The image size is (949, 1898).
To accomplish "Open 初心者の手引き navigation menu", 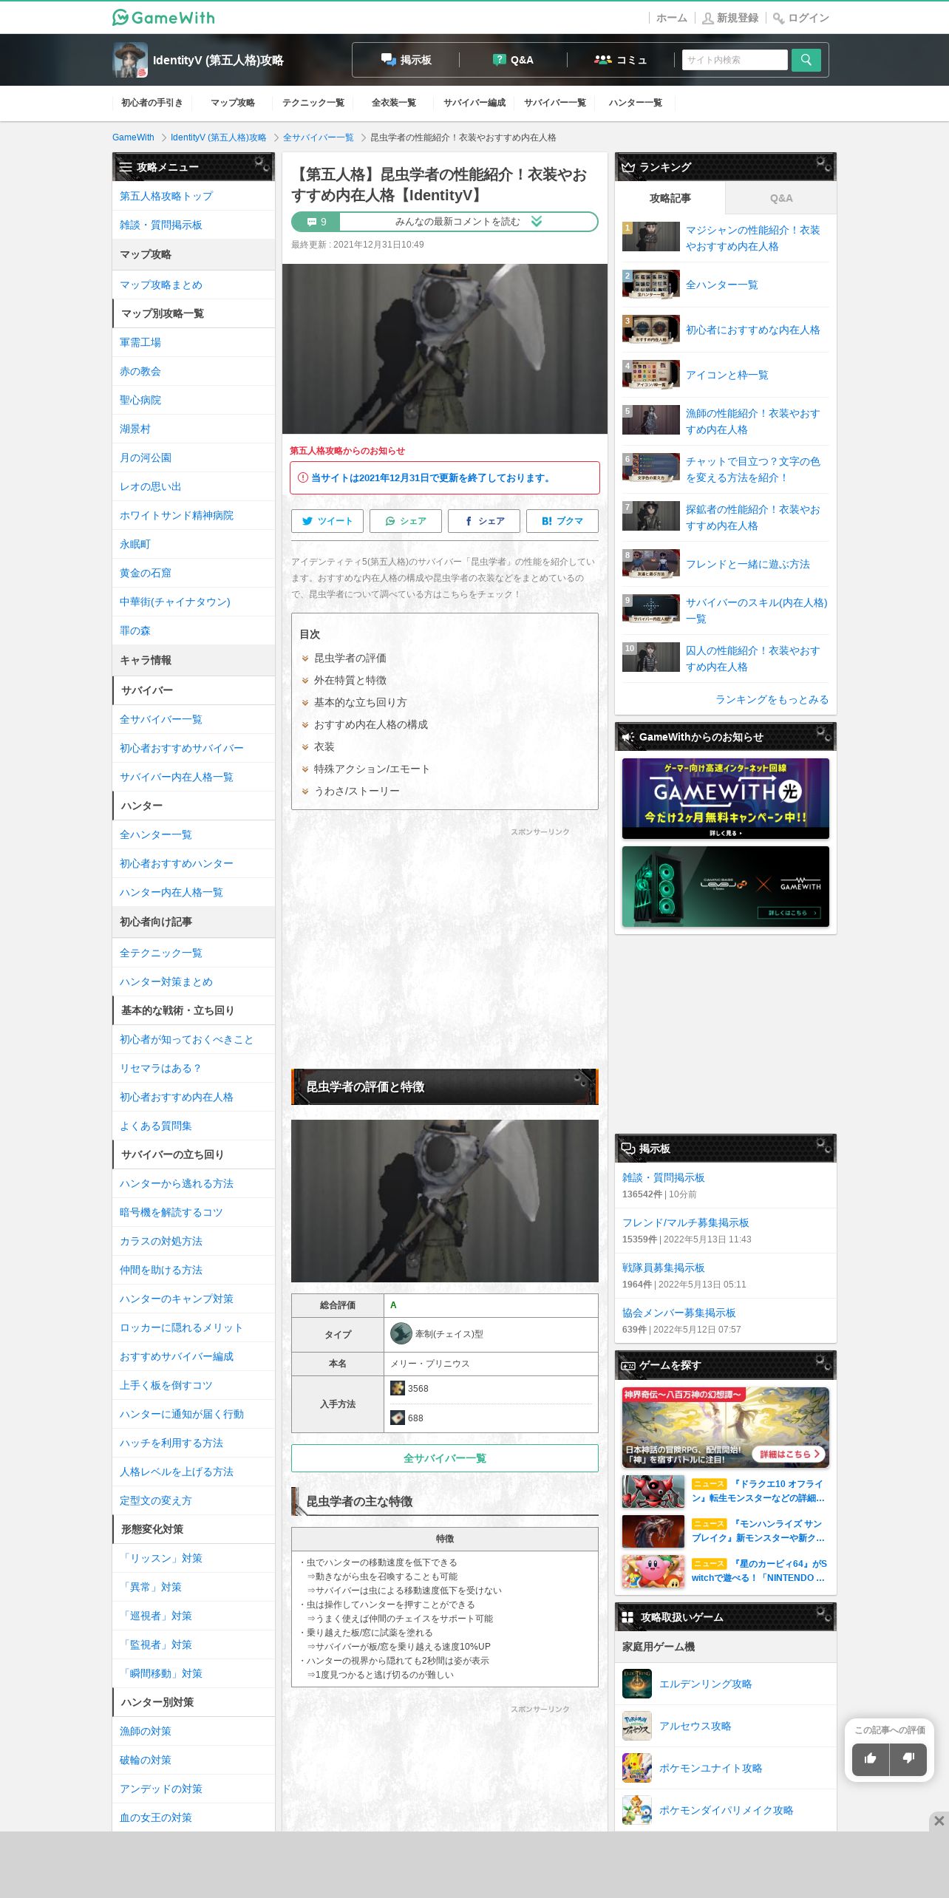I will tap(152, 103).
